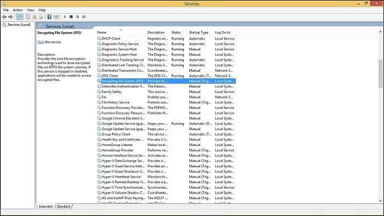Switch to the Standard tab
This screenshot has height=216, width=384.
[64, 207]
